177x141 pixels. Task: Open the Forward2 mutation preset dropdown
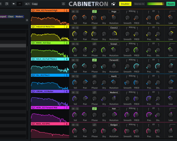(114, 60)
